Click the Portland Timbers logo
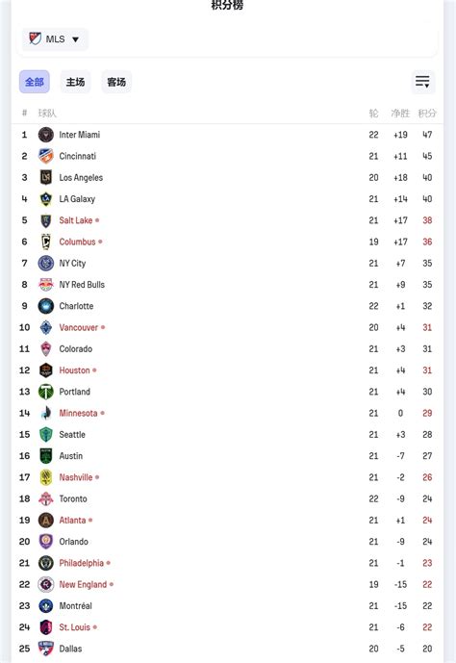 coord(45,392)
